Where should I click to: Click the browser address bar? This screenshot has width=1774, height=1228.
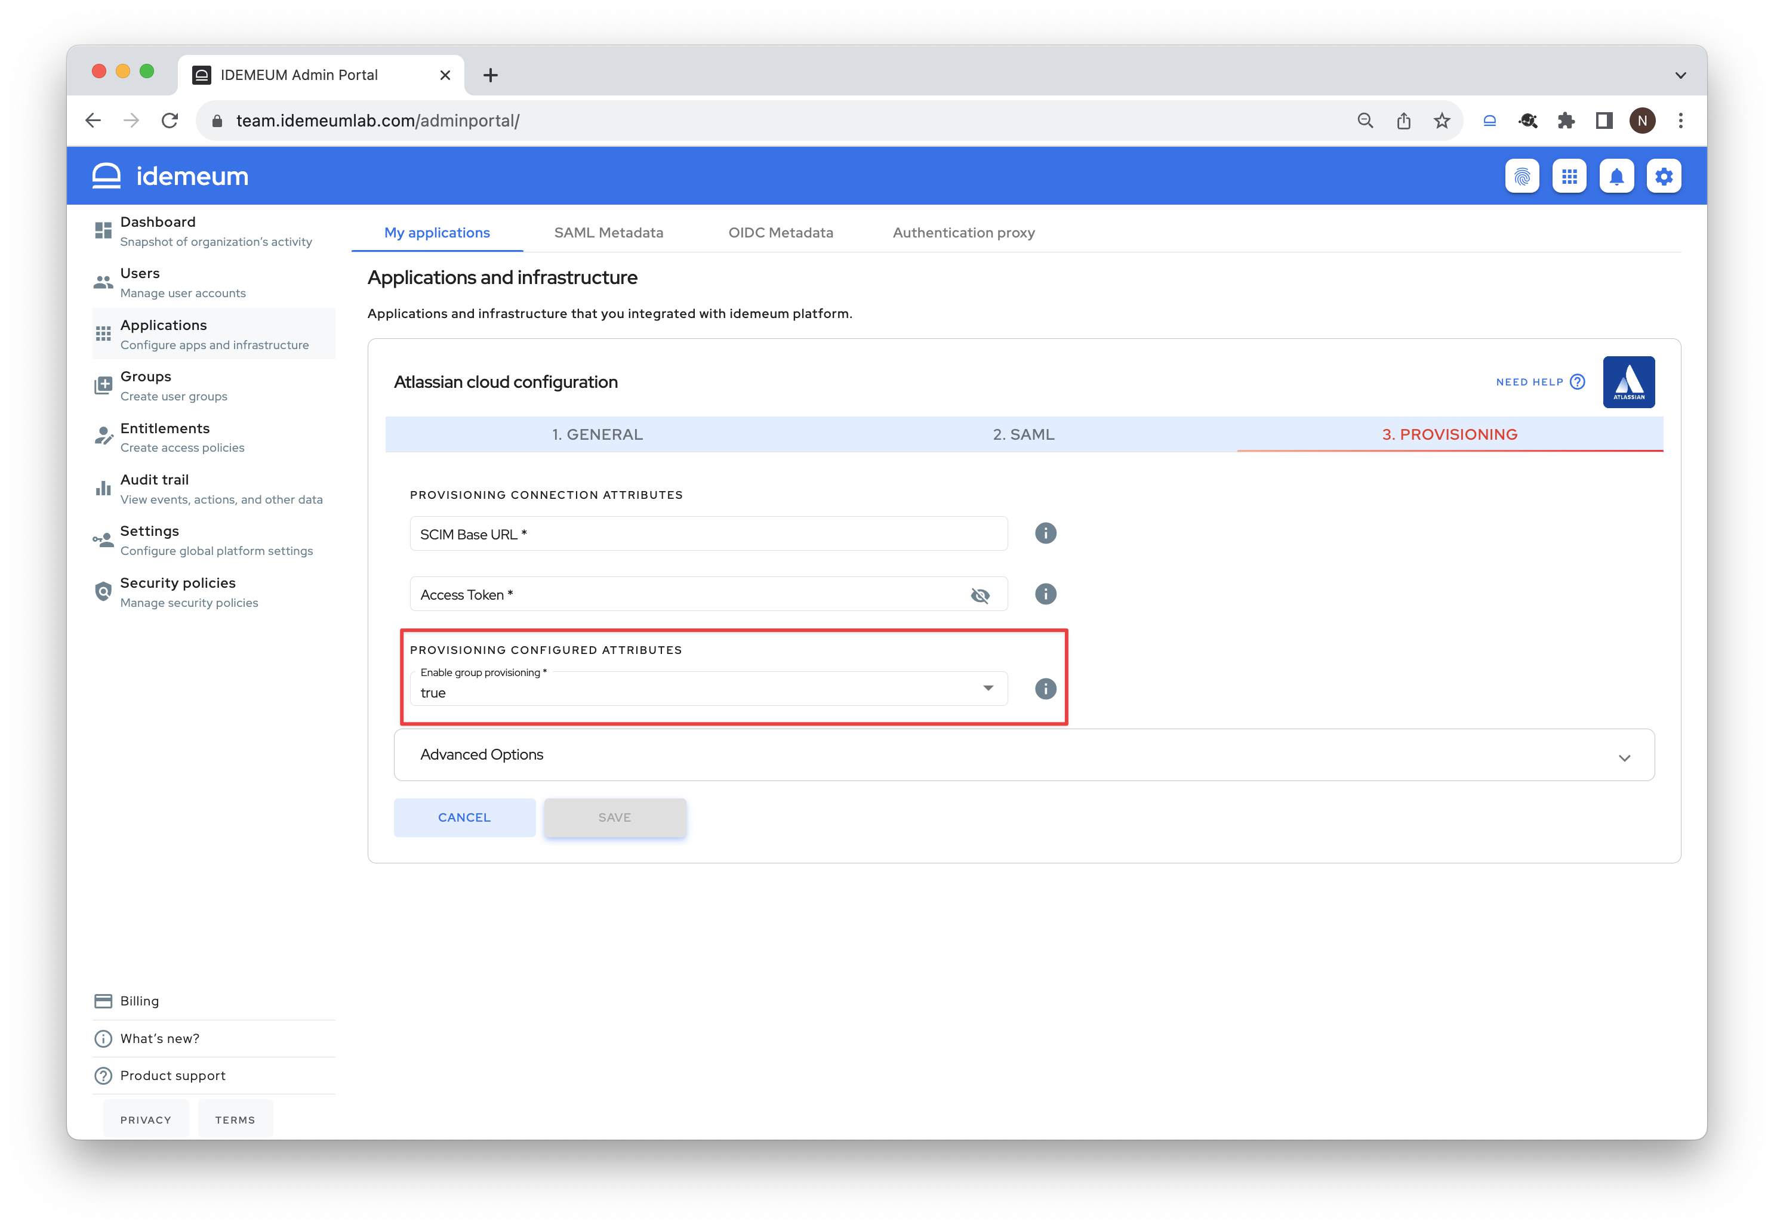pyautogui.click(x=769, y=121)
